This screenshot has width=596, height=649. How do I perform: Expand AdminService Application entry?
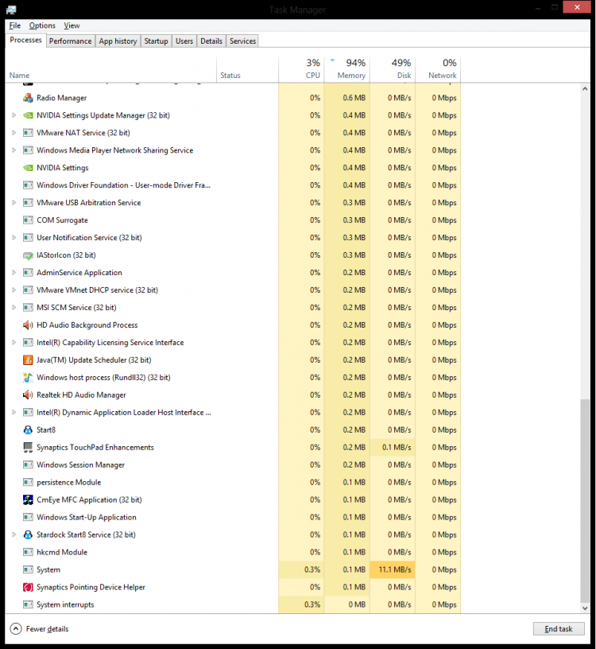point(14,273)
